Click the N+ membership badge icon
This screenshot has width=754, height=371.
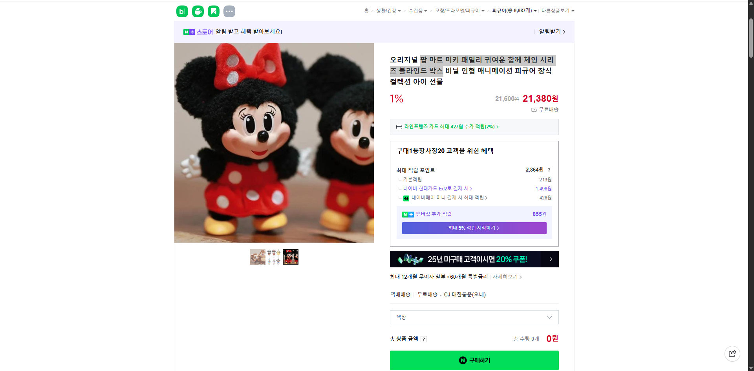(408, 214)
